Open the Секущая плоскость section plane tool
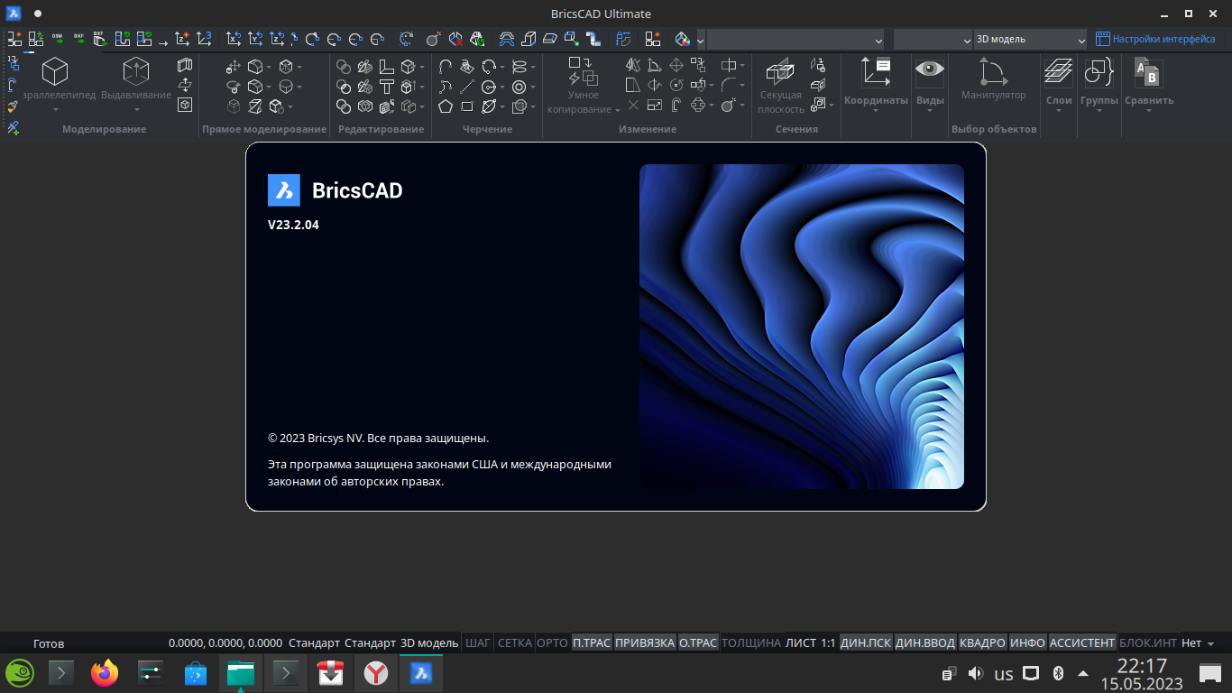Viewport: 1232px width, 693px height. 780,72
